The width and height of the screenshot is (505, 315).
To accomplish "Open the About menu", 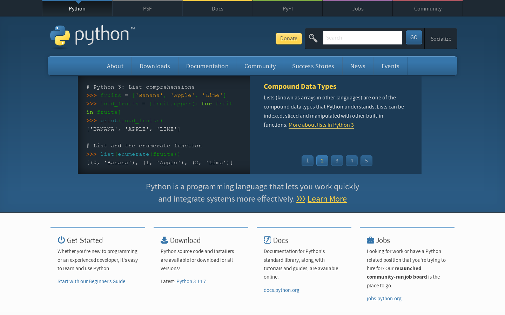I will click(115, 66).
